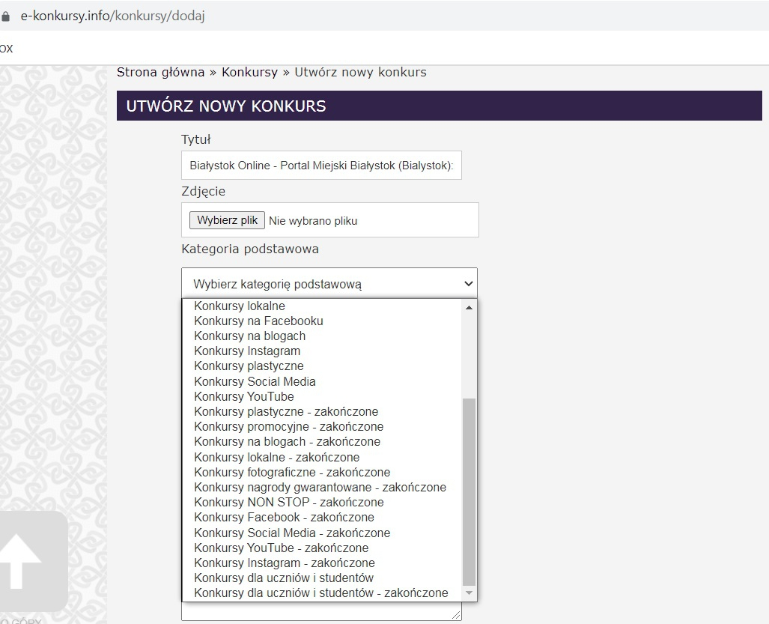Click the scroll-to-top arrow icon
The image size is (769, 624).
[21, 563]
